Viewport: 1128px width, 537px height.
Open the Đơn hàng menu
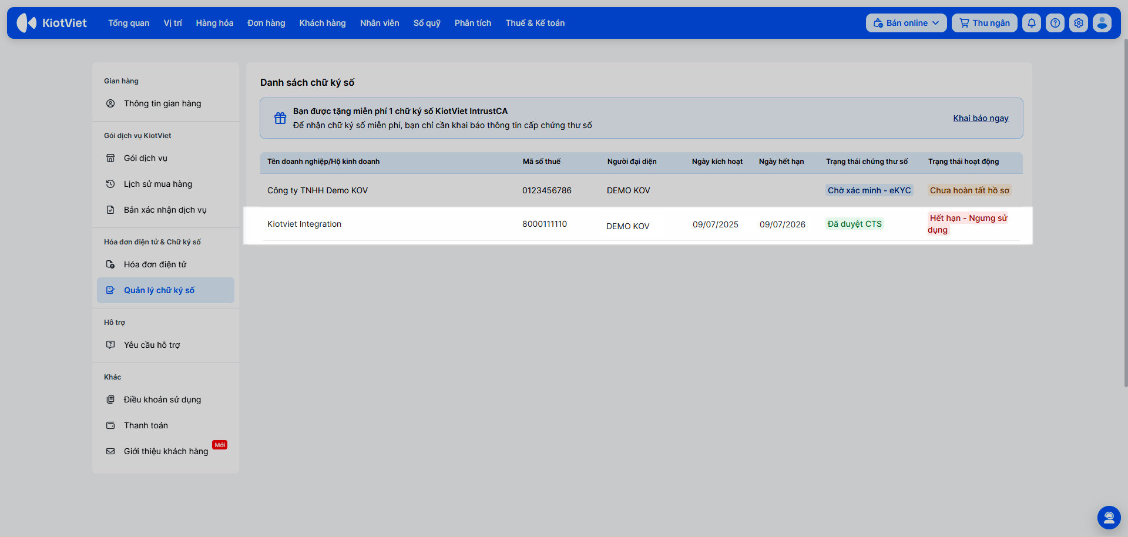(x=266, y=23)
